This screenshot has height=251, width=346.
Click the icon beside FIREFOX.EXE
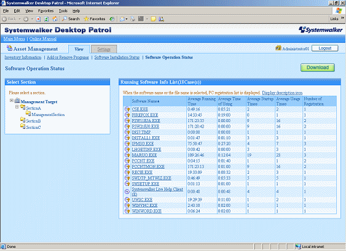(x=127, y=115)
